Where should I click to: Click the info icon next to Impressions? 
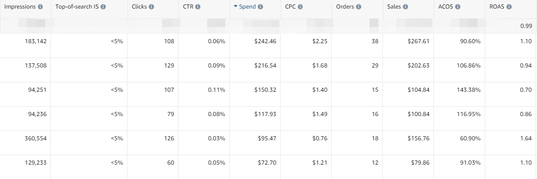point(41,7)
